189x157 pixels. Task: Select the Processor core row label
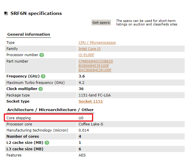tap(19, 124)
